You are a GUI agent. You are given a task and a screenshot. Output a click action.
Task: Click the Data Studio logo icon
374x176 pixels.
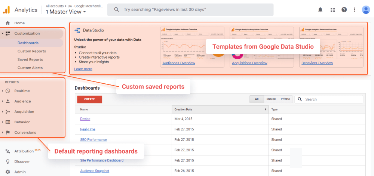click(x=77, y=30)
